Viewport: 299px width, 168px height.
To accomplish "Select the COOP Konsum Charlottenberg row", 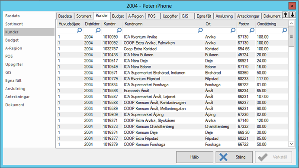I will click(x=173, y=126).
